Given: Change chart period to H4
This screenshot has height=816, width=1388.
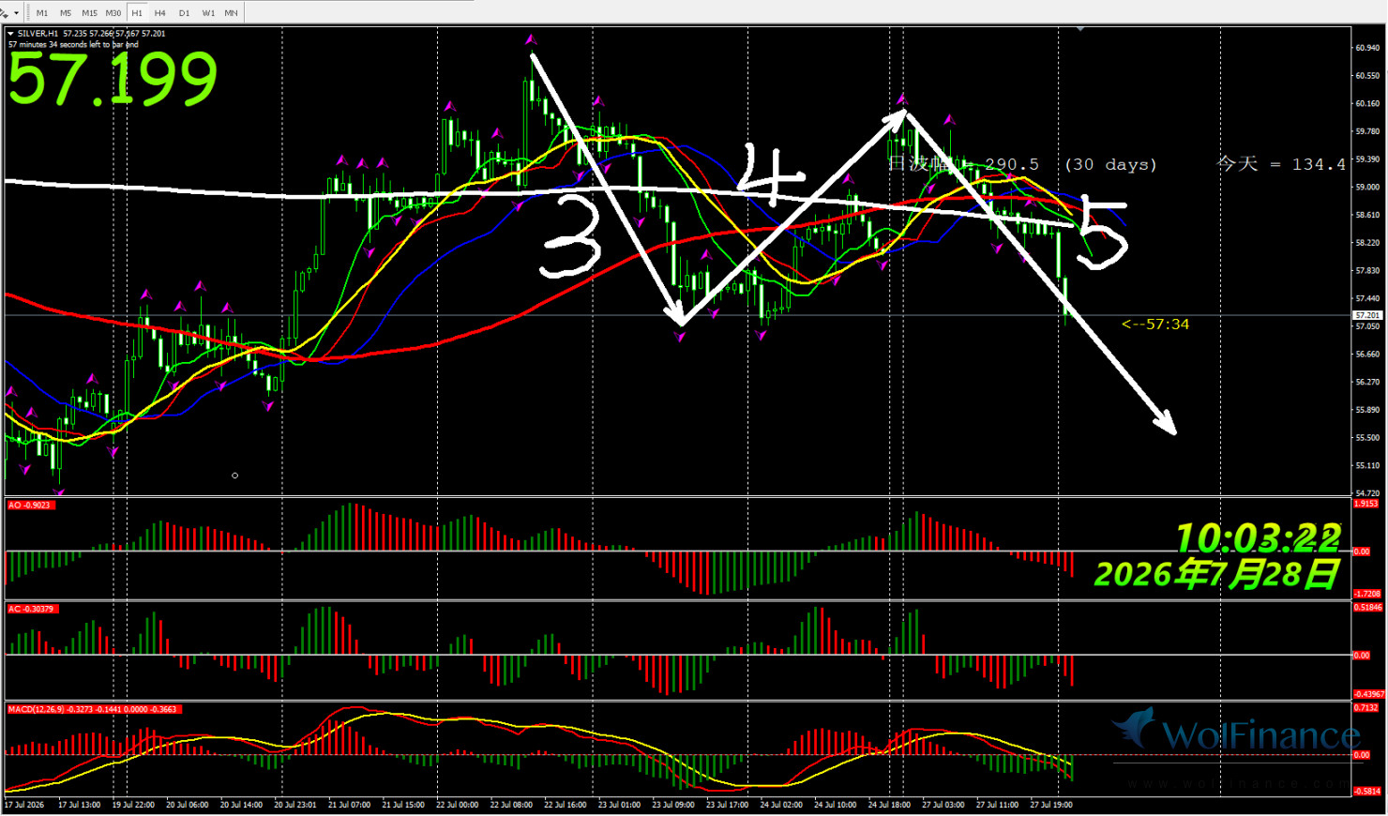Looking at the screenshot, I should [x=159, y=13].
